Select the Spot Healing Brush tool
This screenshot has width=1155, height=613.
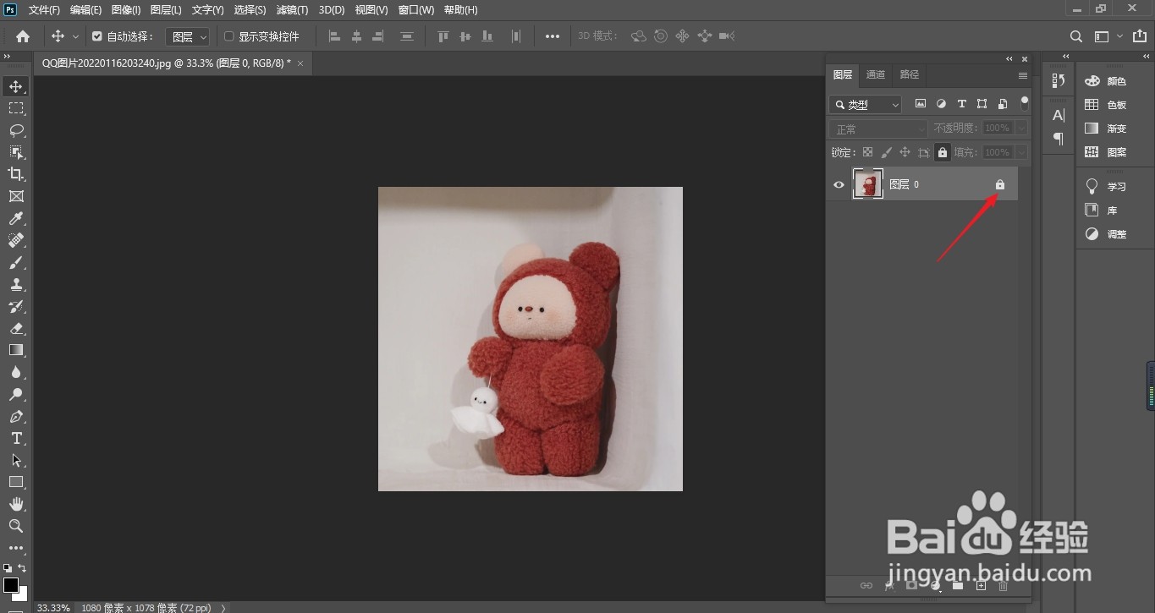[16, 240]
